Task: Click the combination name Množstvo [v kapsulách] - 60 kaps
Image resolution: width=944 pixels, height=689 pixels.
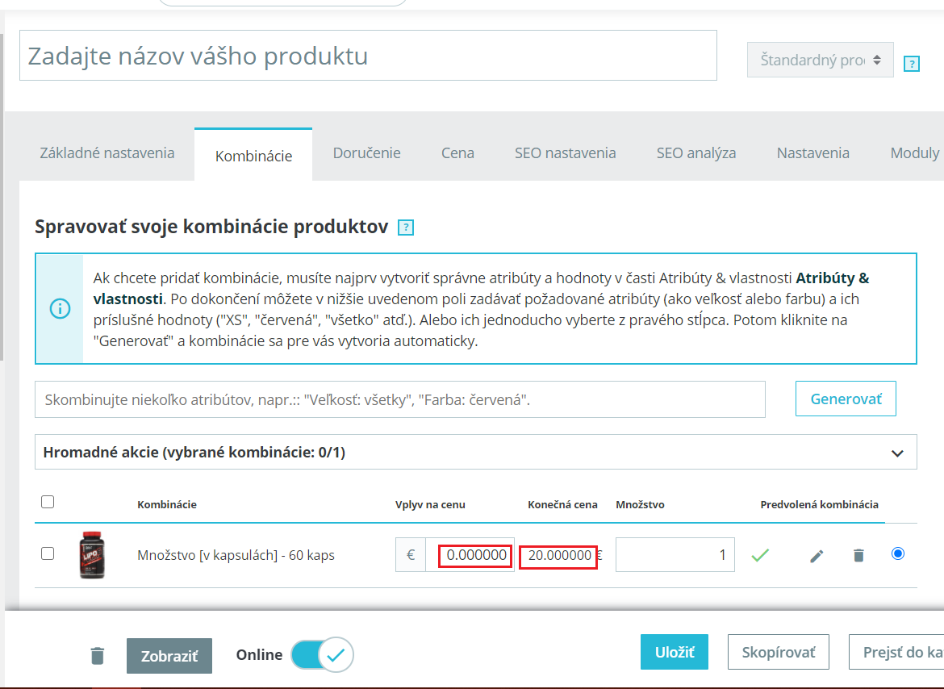Action: pos(236,555)
